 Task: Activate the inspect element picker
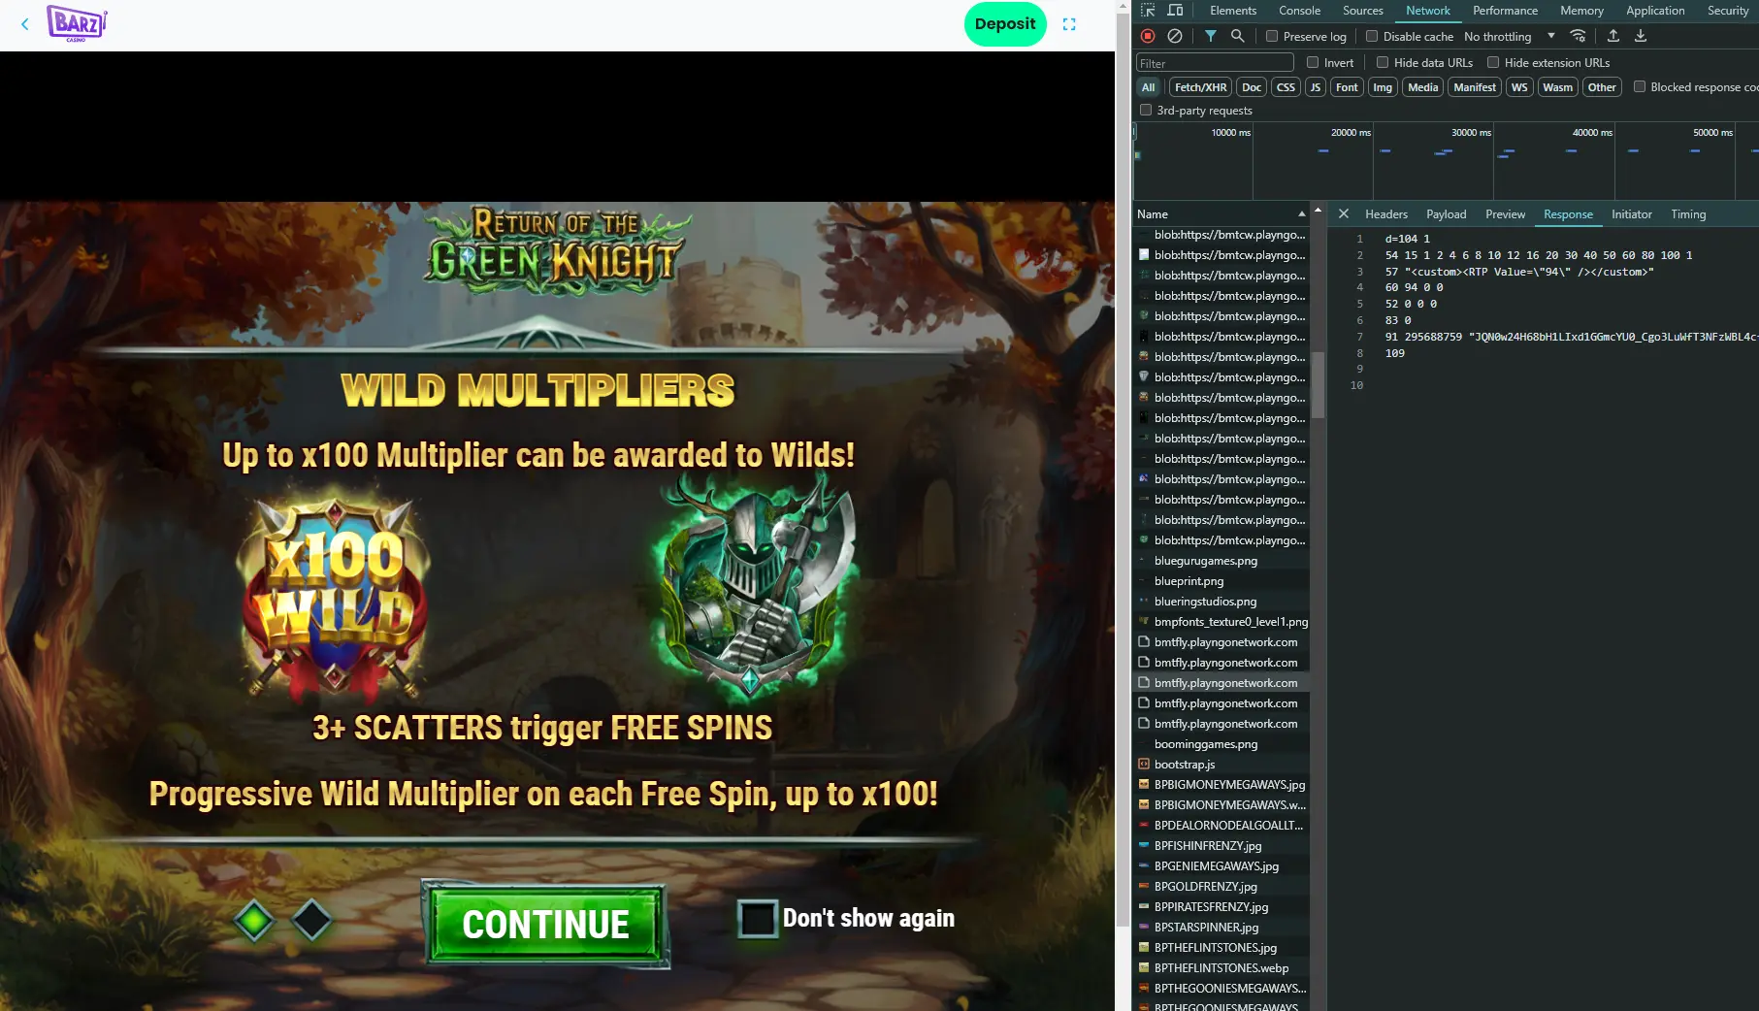coord(1148,11)
